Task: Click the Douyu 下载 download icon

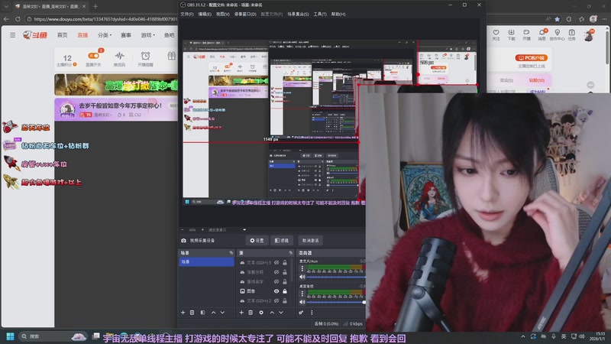Action: pyautogui.click(x=511, y=32)
